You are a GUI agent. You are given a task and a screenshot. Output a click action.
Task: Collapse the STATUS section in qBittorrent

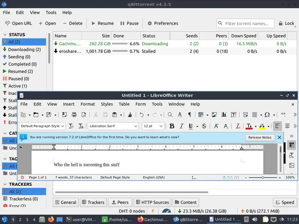pyautogui.click(x=5, y=35)
